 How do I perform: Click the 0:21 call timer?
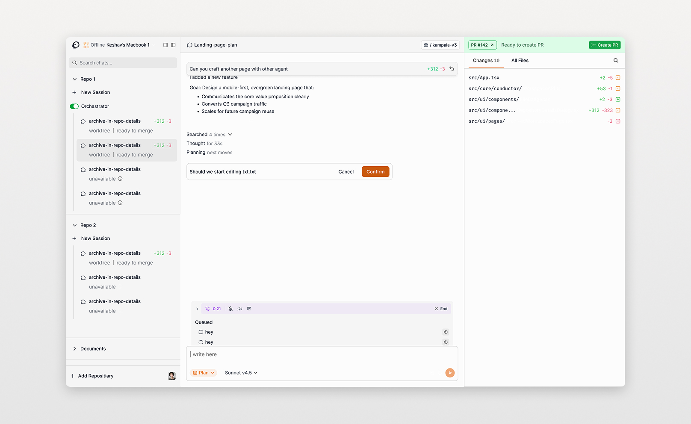point(217,309)
